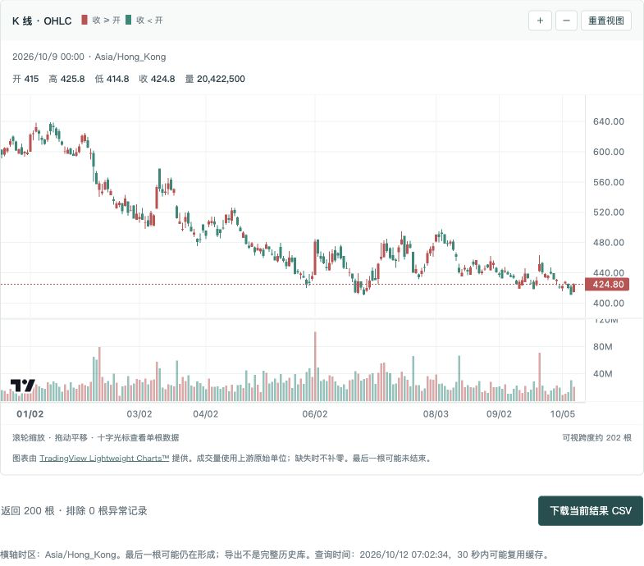The height and width of the screenshot is (566, 644).
Task: Click the 08/03 date axis label
Action: pyautogui.click(x=436, y=414)
